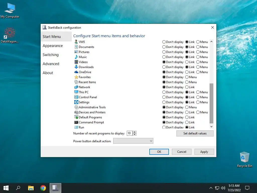Open the network tray icon

[x=217, y=188]
